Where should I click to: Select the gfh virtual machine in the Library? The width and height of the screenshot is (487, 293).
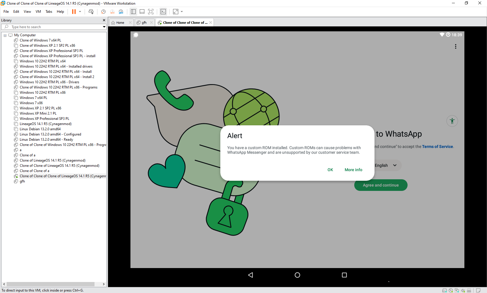(x=22, y=181)
